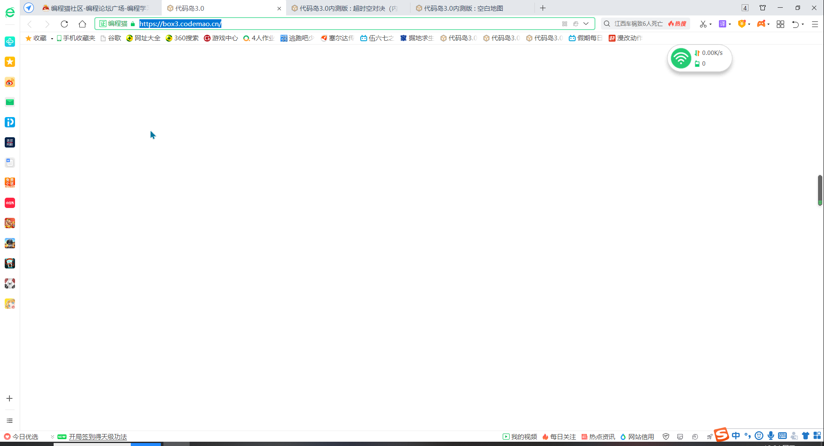
Task: Open 每日关注 in the status bar
Action: coord(559,437)
